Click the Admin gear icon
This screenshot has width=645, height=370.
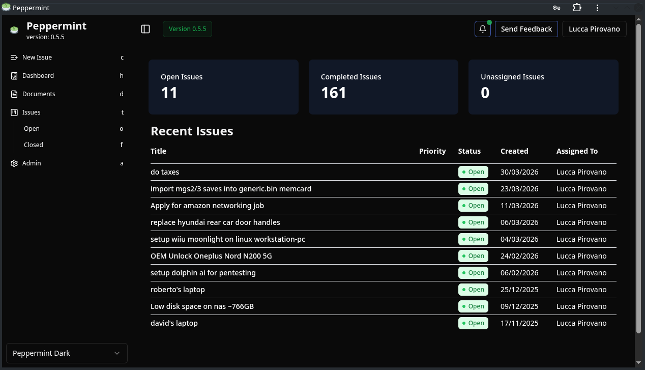tap(14, 163)
